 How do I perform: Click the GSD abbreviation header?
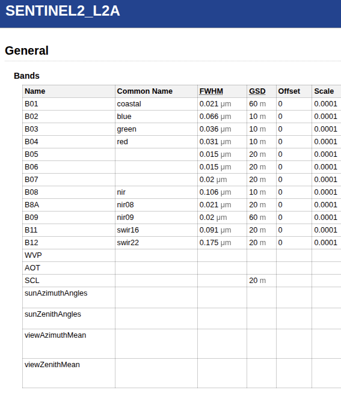point(257,91)
